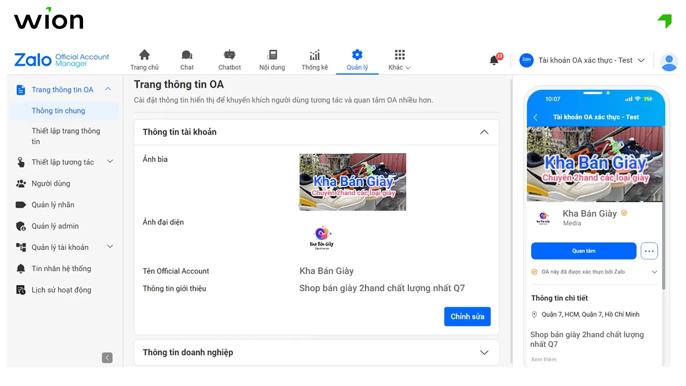The height and width of the screenshot is (386, 686).
Task: Select the Quản lý tab
Action: pyautogui.click(x=357, y=60)
